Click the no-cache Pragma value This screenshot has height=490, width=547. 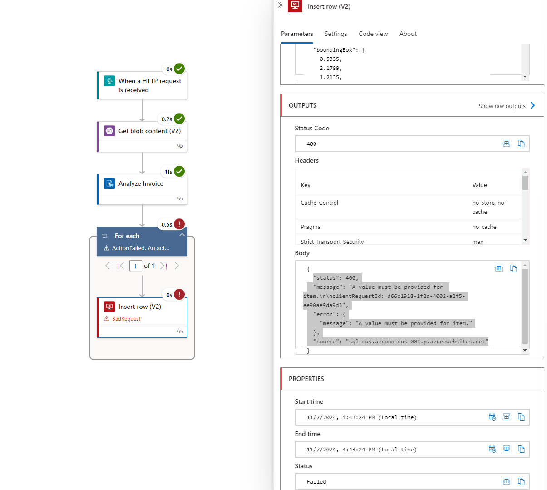click(484, 227)
